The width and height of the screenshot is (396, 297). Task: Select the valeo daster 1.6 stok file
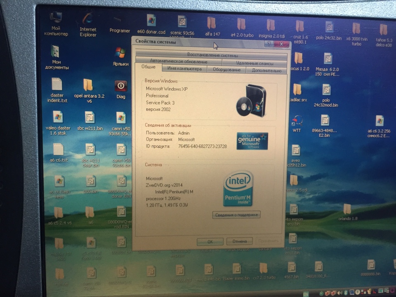tap(58, 117)
